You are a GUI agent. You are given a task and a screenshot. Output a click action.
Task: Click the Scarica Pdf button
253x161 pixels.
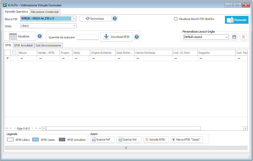[102, 140]
